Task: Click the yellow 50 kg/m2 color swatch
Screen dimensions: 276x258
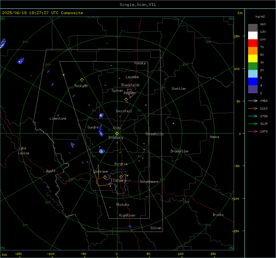Action: (253, 59)
